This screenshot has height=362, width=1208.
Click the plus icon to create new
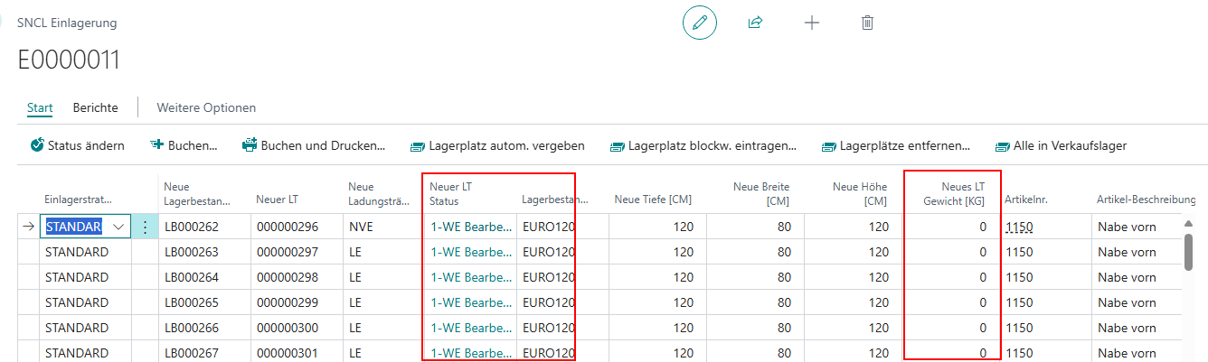click(811, 23)
